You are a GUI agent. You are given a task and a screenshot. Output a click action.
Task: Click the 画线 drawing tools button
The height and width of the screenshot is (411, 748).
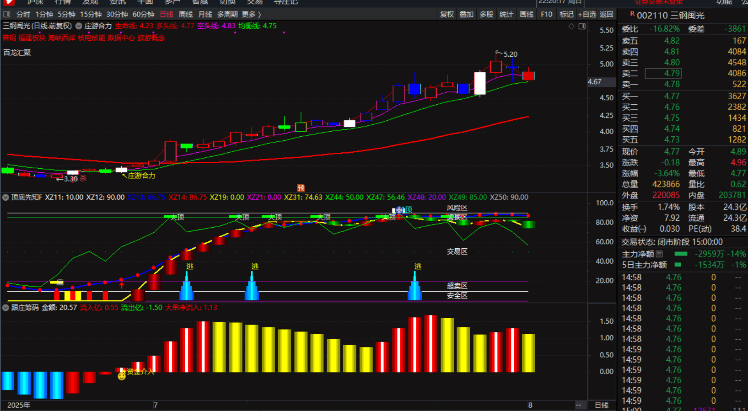[526, 15]
